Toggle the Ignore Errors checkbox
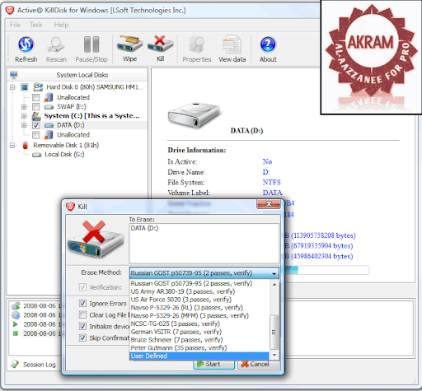The image size is (422, 391). click(x=82, y=303)
